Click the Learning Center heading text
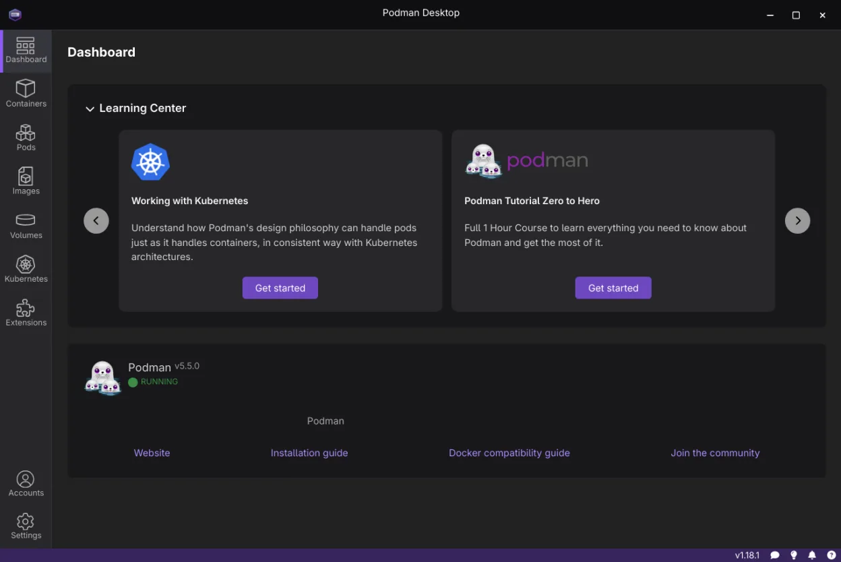The image size is (841, 562). click(x=143, y=108)
